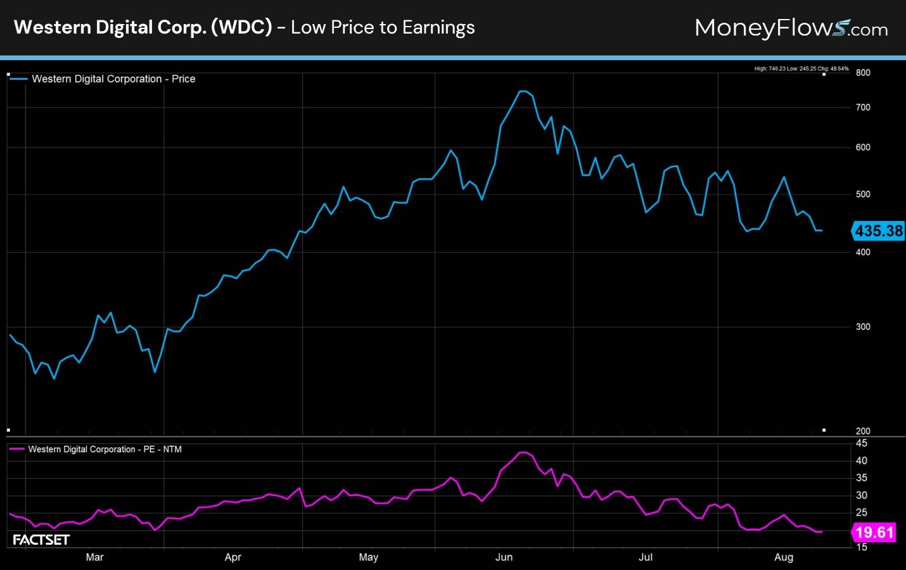Click the "Western Digital Corporation - PE - NTM" legend label
Viewport: 906px width, 570px height.
(x=105, y=449)
